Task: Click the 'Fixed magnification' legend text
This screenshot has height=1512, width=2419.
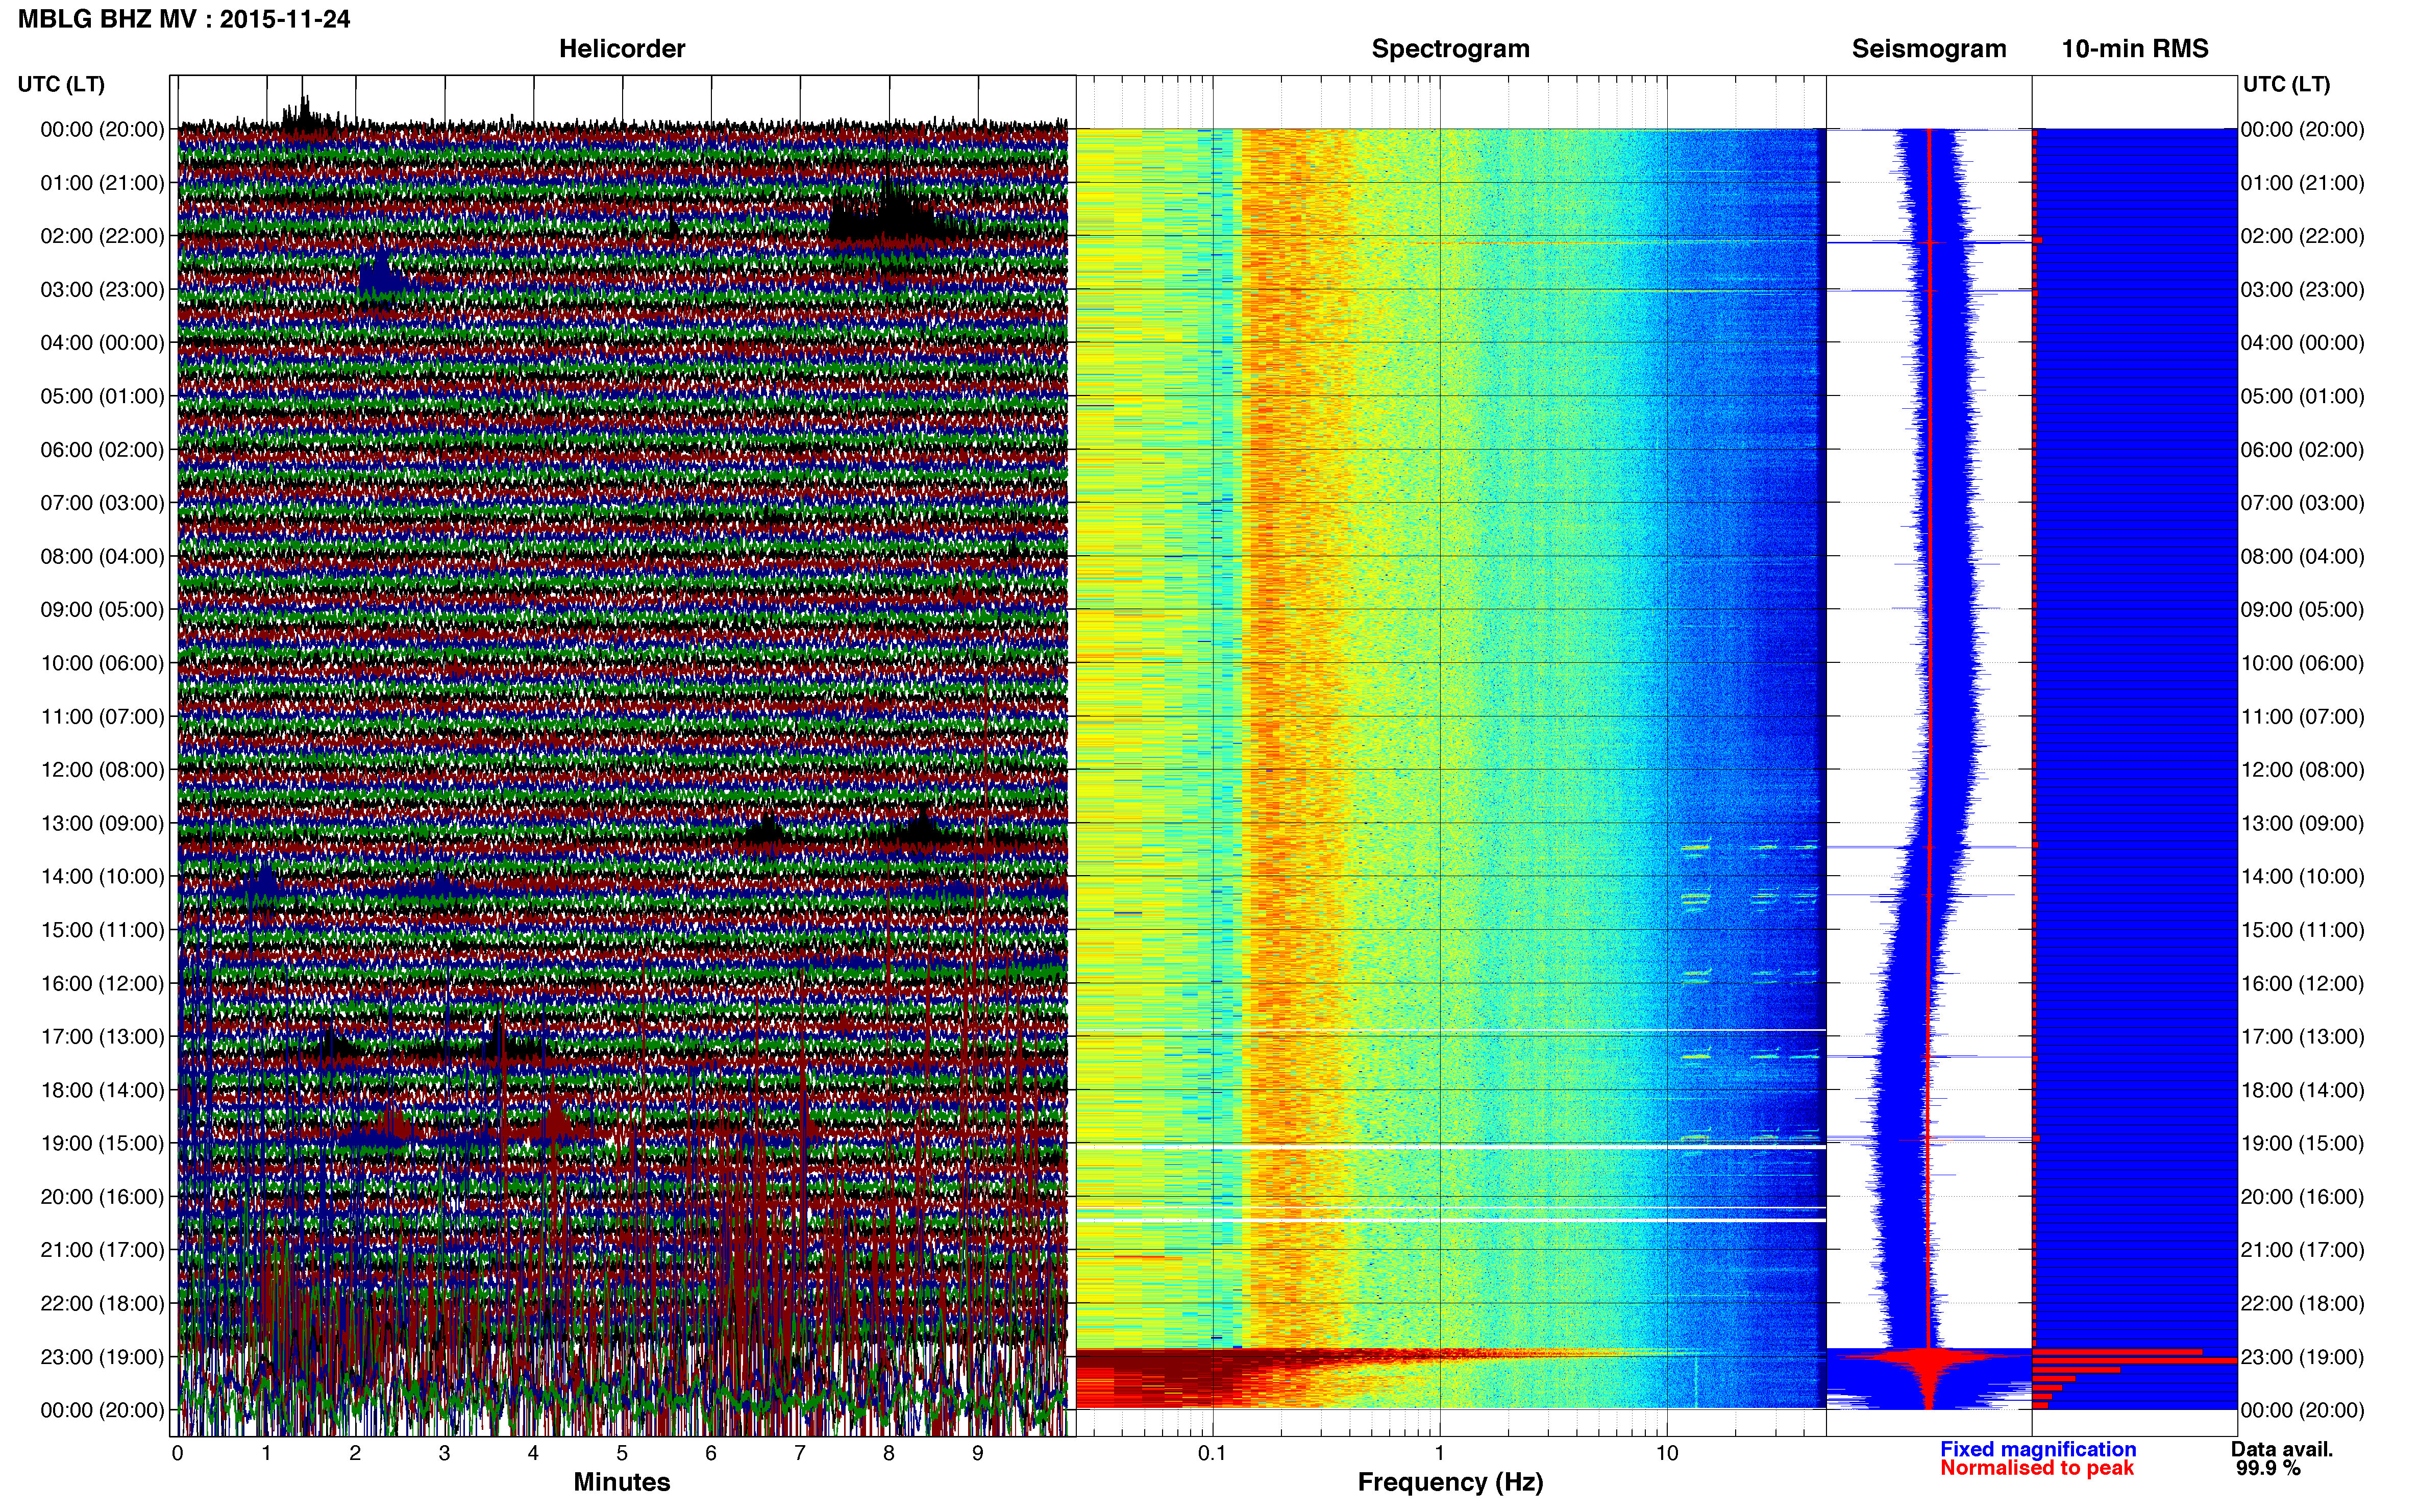Action: click(x=2038, y=1449)
